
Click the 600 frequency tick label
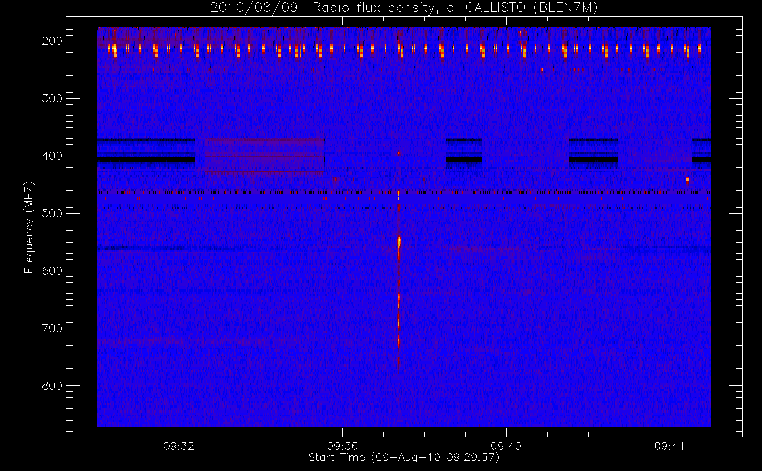[x=52, y=271]
